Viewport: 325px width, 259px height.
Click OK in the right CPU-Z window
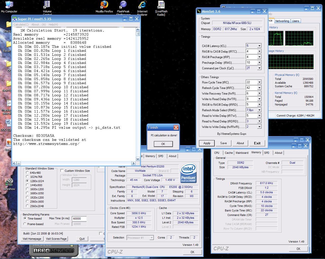(298, 249)
